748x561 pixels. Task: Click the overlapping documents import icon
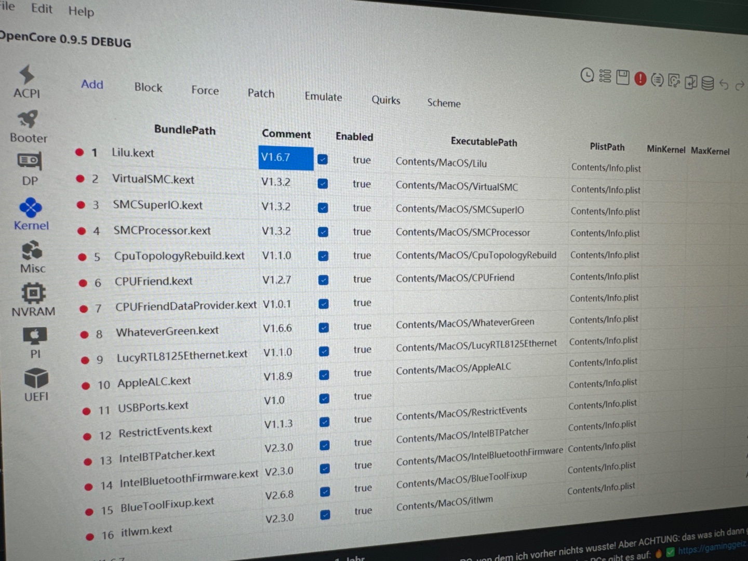pyautogui.click(x=690, y=82)
